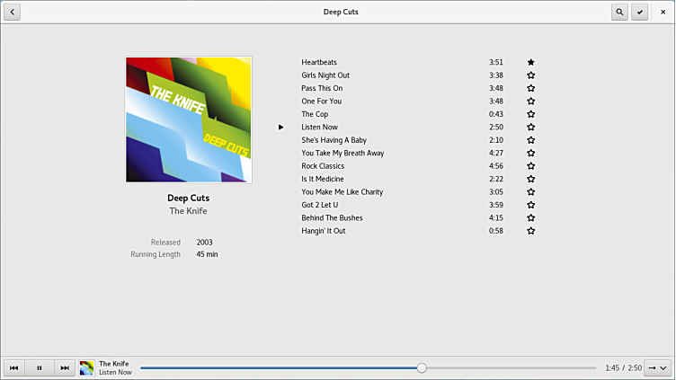Play the track Pass This On
This screenshot has width=676, height=380.
(x=322, y=88)
